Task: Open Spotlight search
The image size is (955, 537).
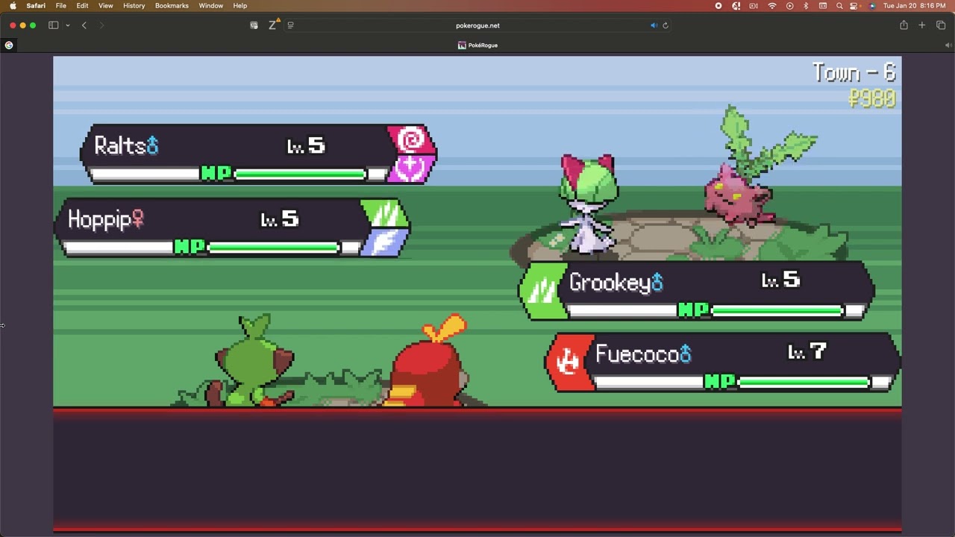Action: click(839, 5)
